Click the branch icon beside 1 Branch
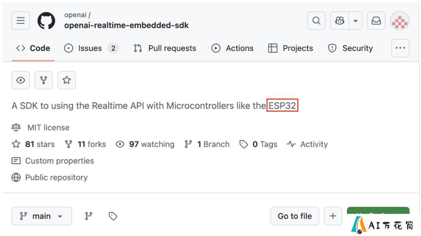Image resolution: width=421 pixels, height=236 pixels. pos(188,144)
